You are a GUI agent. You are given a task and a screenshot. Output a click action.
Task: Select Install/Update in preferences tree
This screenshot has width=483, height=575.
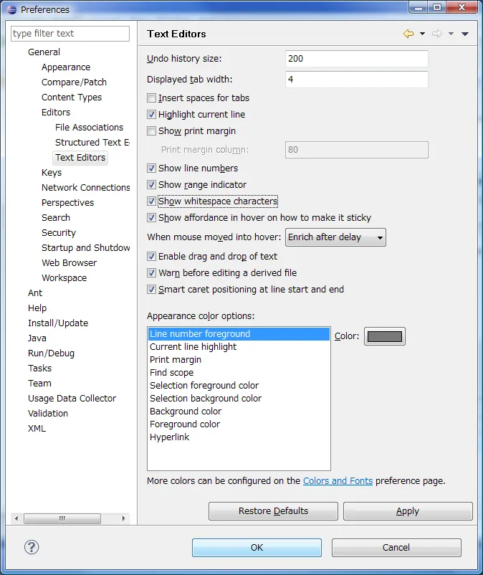(58, 323)
